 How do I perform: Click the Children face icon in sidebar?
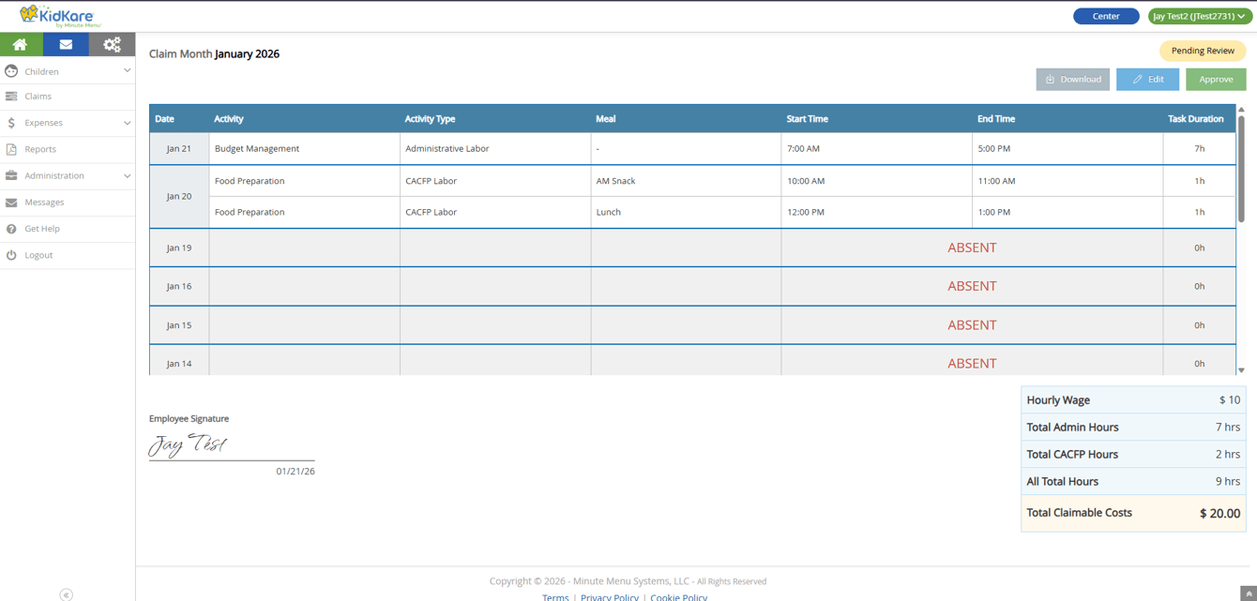click(11, 71)
